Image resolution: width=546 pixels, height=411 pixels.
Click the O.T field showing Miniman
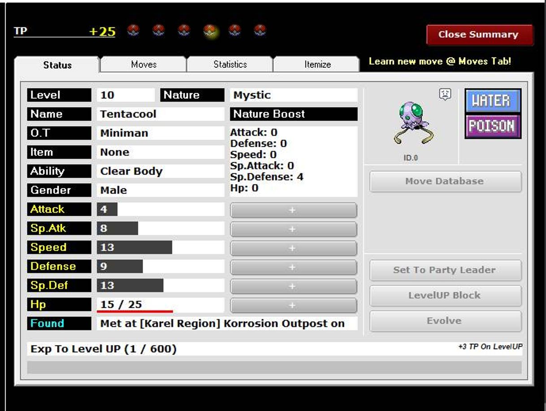160,133
